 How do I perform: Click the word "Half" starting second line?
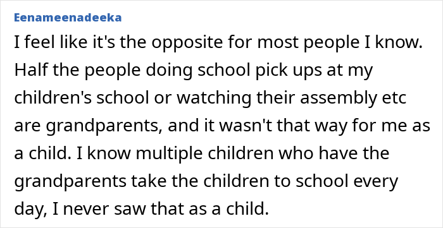pyautogui.click(x=31, y=71)
